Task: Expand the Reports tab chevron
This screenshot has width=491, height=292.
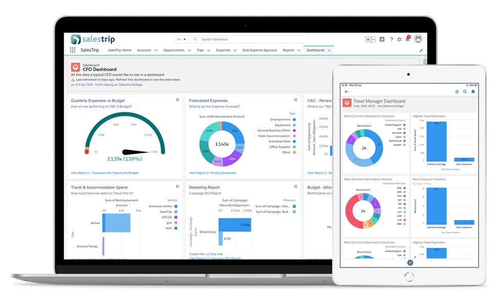Action: (x=299, y=51)
